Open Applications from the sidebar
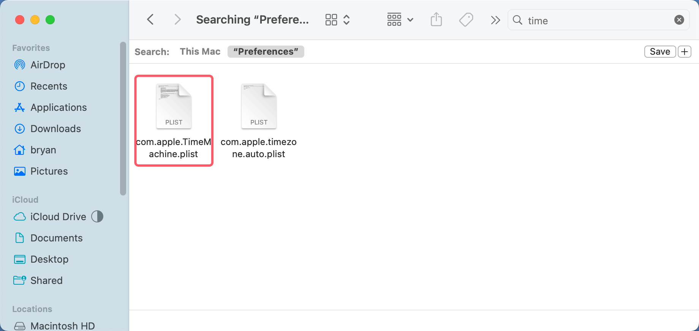The height and width of the screenshot is (331, 699). (x=59, y=107)
